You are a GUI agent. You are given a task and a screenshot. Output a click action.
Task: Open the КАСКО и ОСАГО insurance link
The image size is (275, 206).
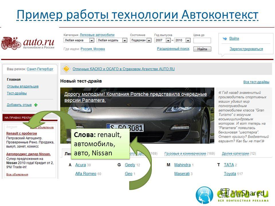[124, 69]
